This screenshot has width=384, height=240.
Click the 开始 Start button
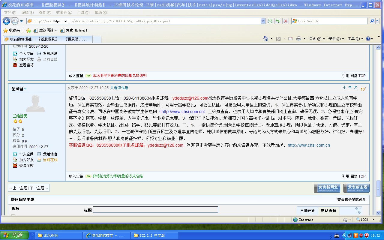point(14,235)
